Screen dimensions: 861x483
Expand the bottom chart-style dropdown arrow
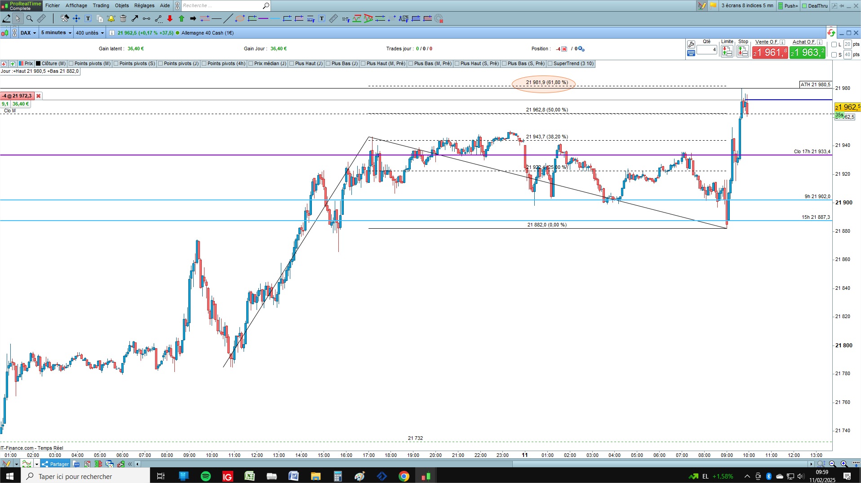pos(37,464)
